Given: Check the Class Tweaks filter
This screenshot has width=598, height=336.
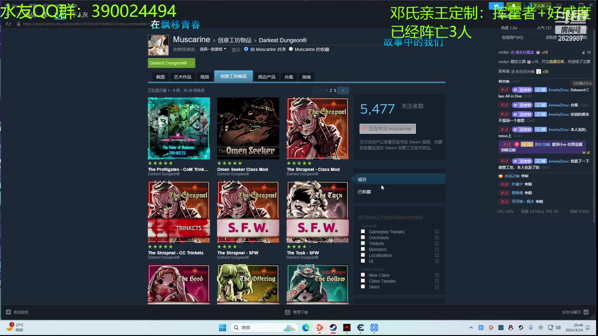Looking at the screenshot, I should click(363, 281).
